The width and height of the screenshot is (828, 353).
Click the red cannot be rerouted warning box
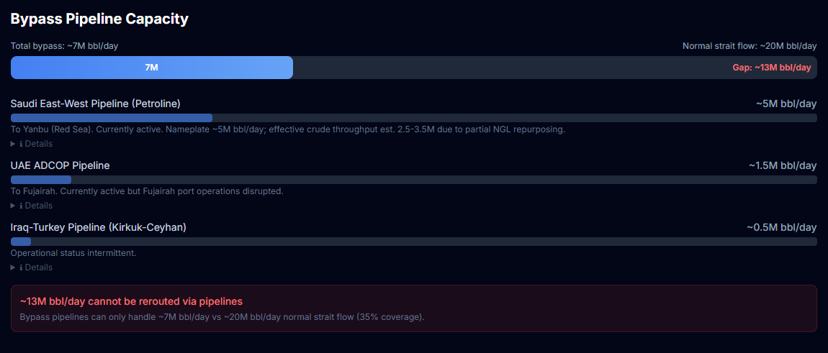(x=414, y=308)
